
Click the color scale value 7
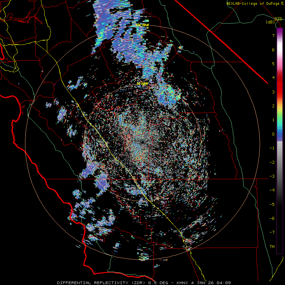pyautogui.click(x=273, y=35)
